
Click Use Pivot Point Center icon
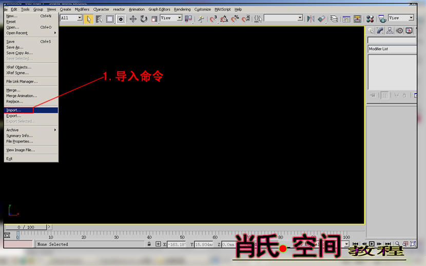[x=188, y=19]
